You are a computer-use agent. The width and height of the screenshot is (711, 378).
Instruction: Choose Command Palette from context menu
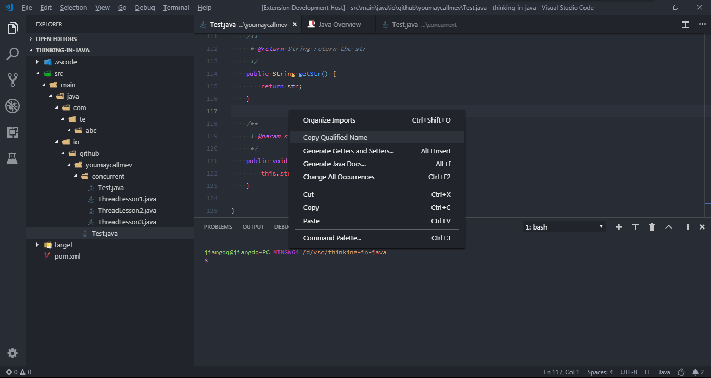tap(377, 238)
